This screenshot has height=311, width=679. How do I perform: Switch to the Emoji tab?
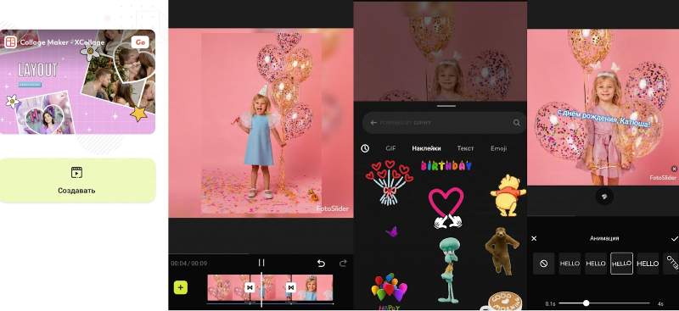498,148
